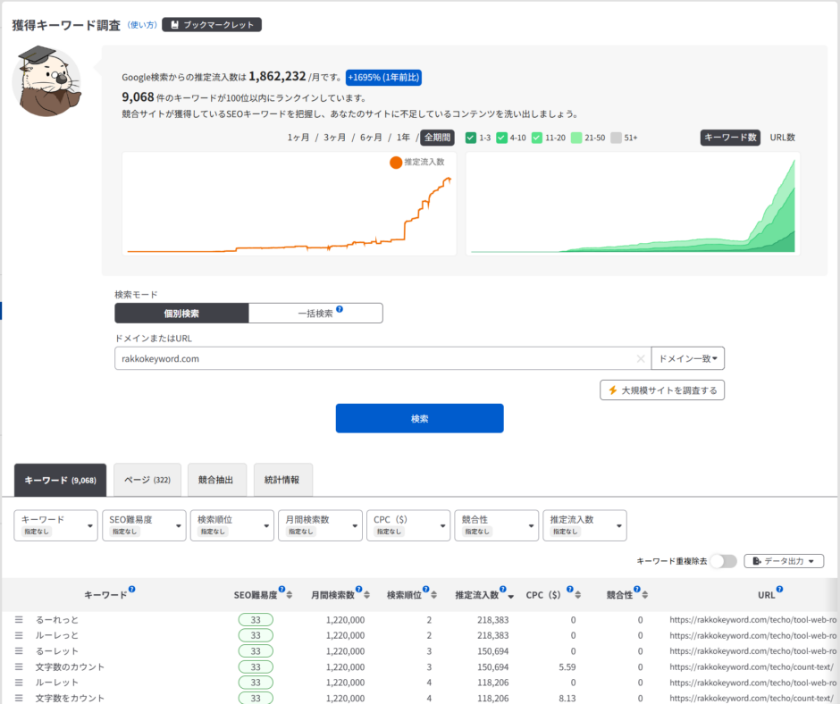840x704 pixels.
Task: Clear the domain input with X icon
Action: (x=640, y=359)
